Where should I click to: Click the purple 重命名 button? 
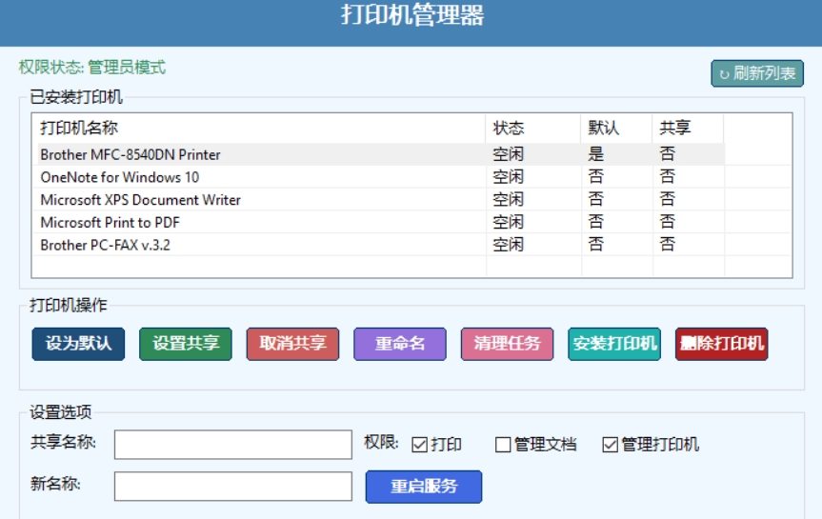point(400,344)
